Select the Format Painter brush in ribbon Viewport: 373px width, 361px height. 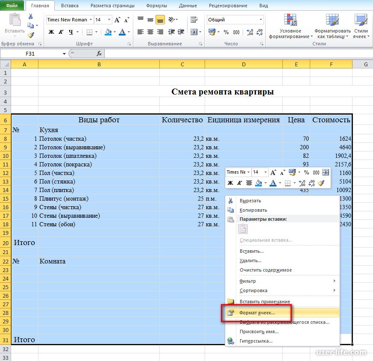tap(31, 35)
